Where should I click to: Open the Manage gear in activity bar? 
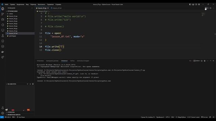point(3,113)
